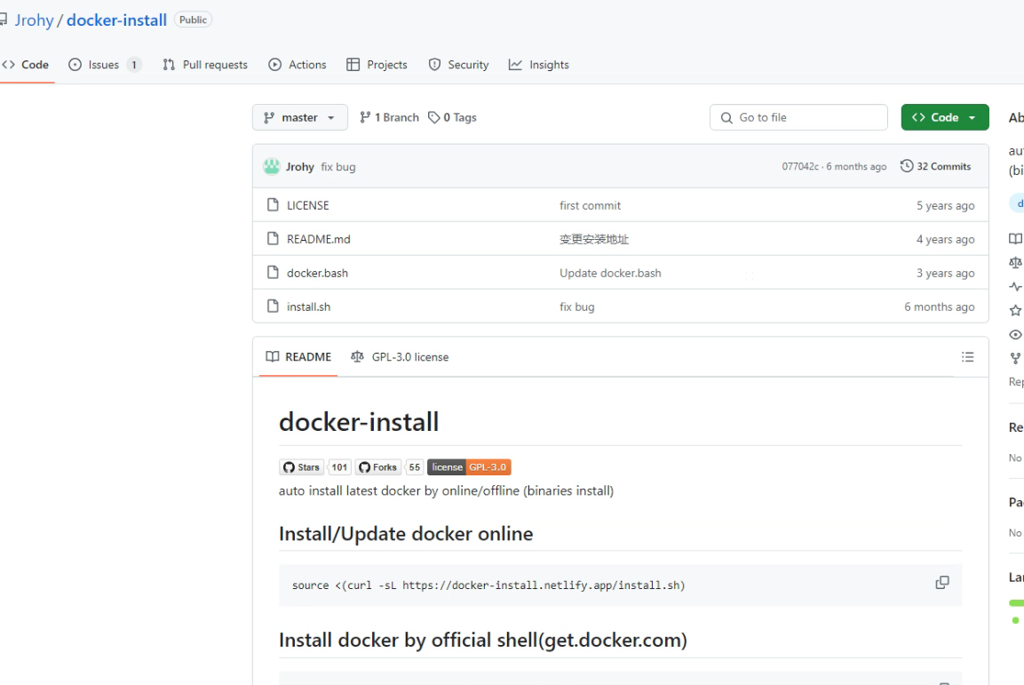
Task: Click the Pull requests merge icon
Action: point(169,65)
